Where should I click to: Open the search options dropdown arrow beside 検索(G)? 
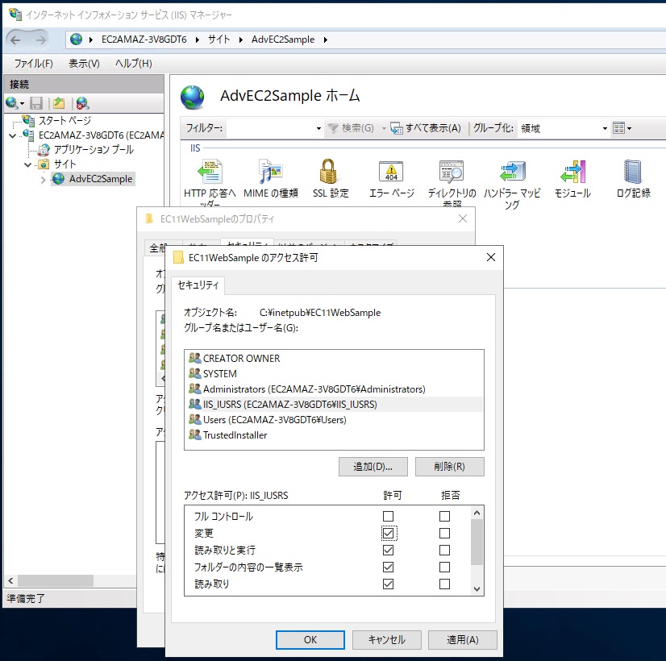(384, 128)
